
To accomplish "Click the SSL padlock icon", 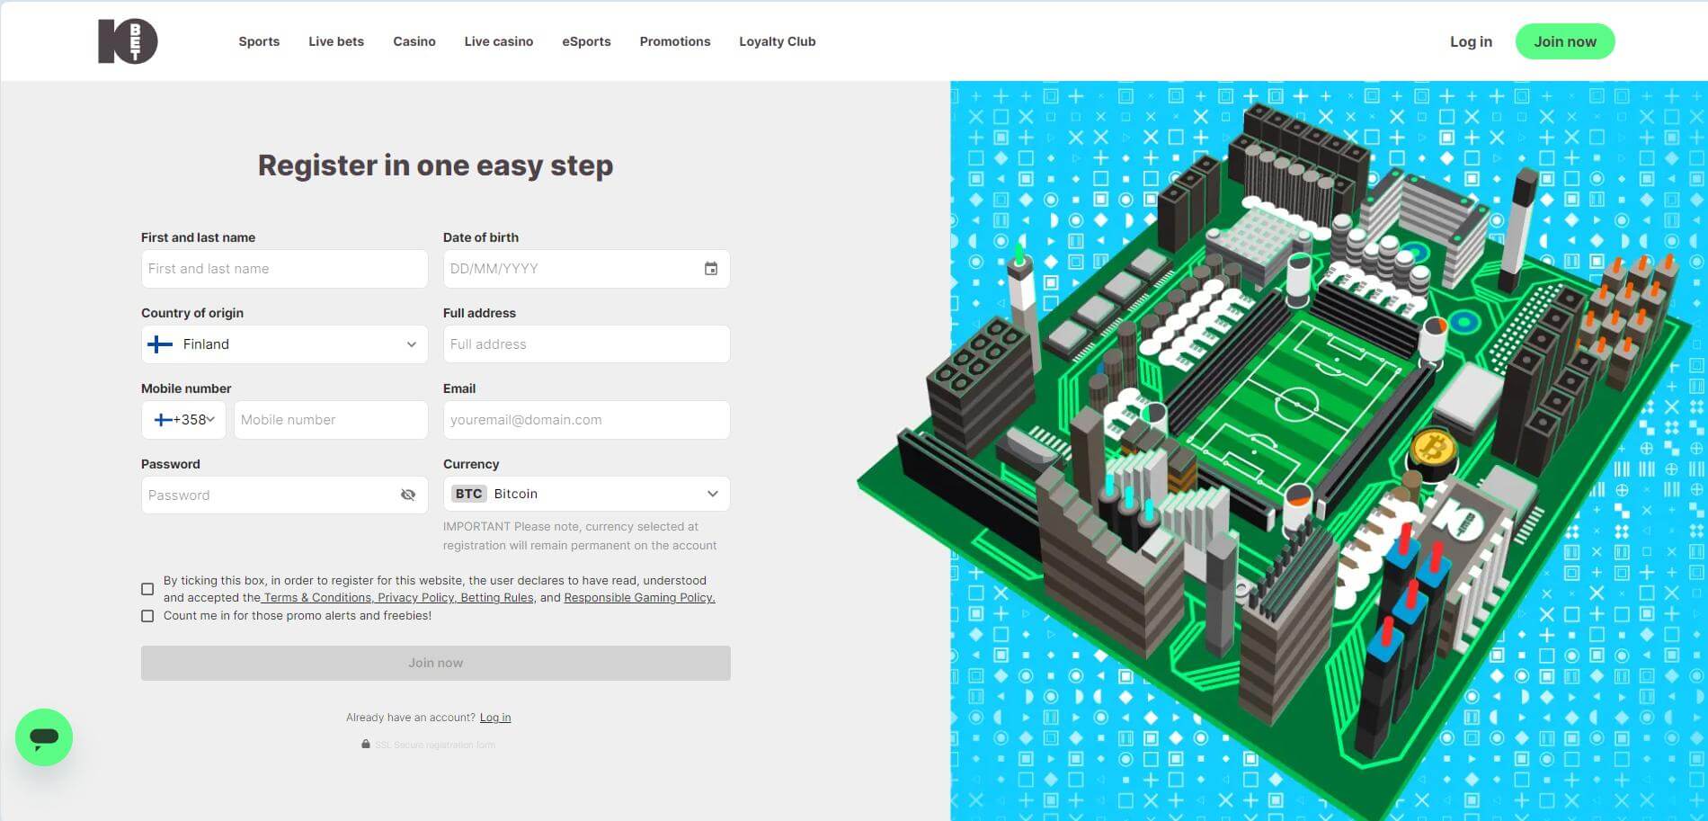I will [x=366, y=745].
